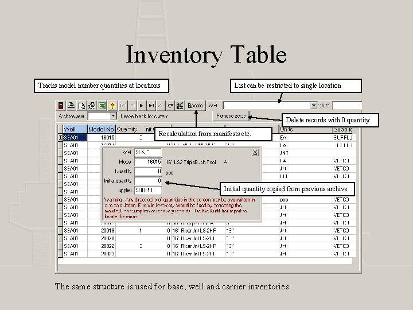Image resolution: width=413 pixels, height=310 pixels.
Task: Open help question mark icon
Action: [x=112, y=106]
